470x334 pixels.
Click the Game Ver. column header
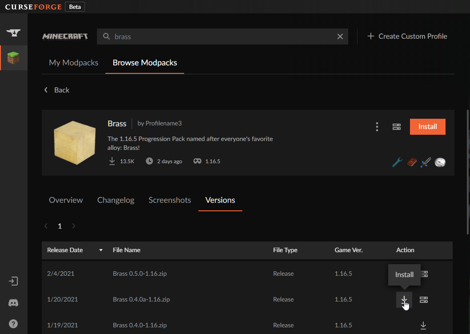(x=348, y=250)
